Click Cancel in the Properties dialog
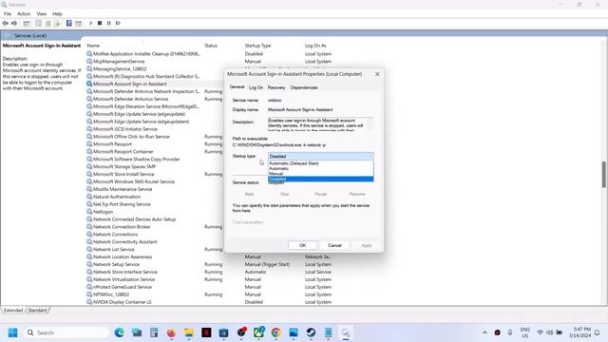The height and width of the screenshot is (342, 608). click(334, 245)
